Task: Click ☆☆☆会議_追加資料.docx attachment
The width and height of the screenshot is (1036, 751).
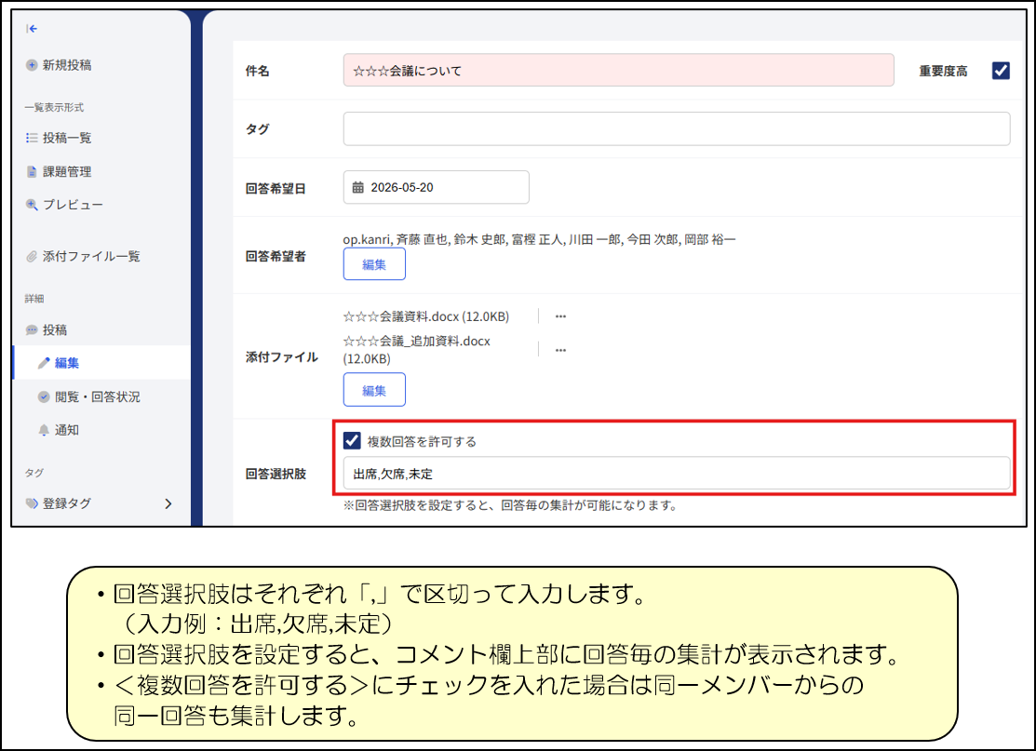Action: (x=417, y=349)
